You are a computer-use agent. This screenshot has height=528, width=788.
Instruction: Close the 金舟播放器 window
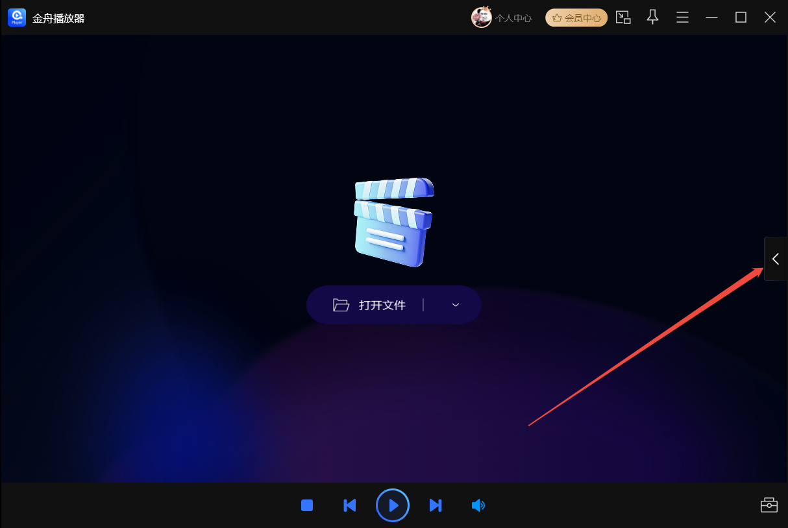coord(770,18)
